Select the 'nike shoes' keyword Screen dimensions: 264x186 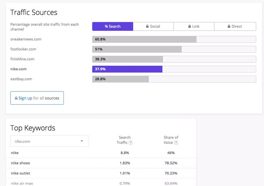(x=20, y=163)
